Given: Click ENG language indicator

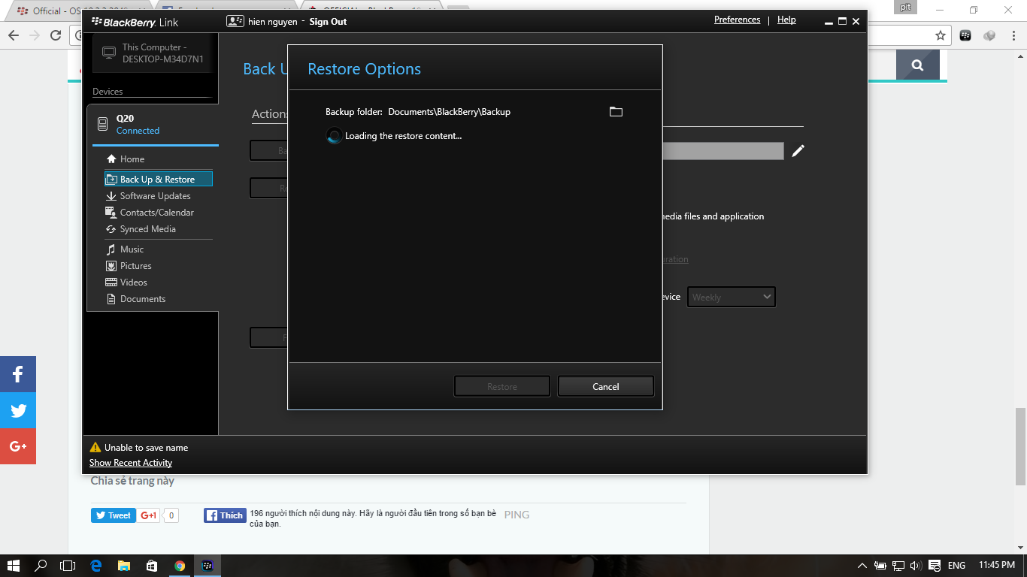Looking at the screenshot, I should tap(956, 566).
